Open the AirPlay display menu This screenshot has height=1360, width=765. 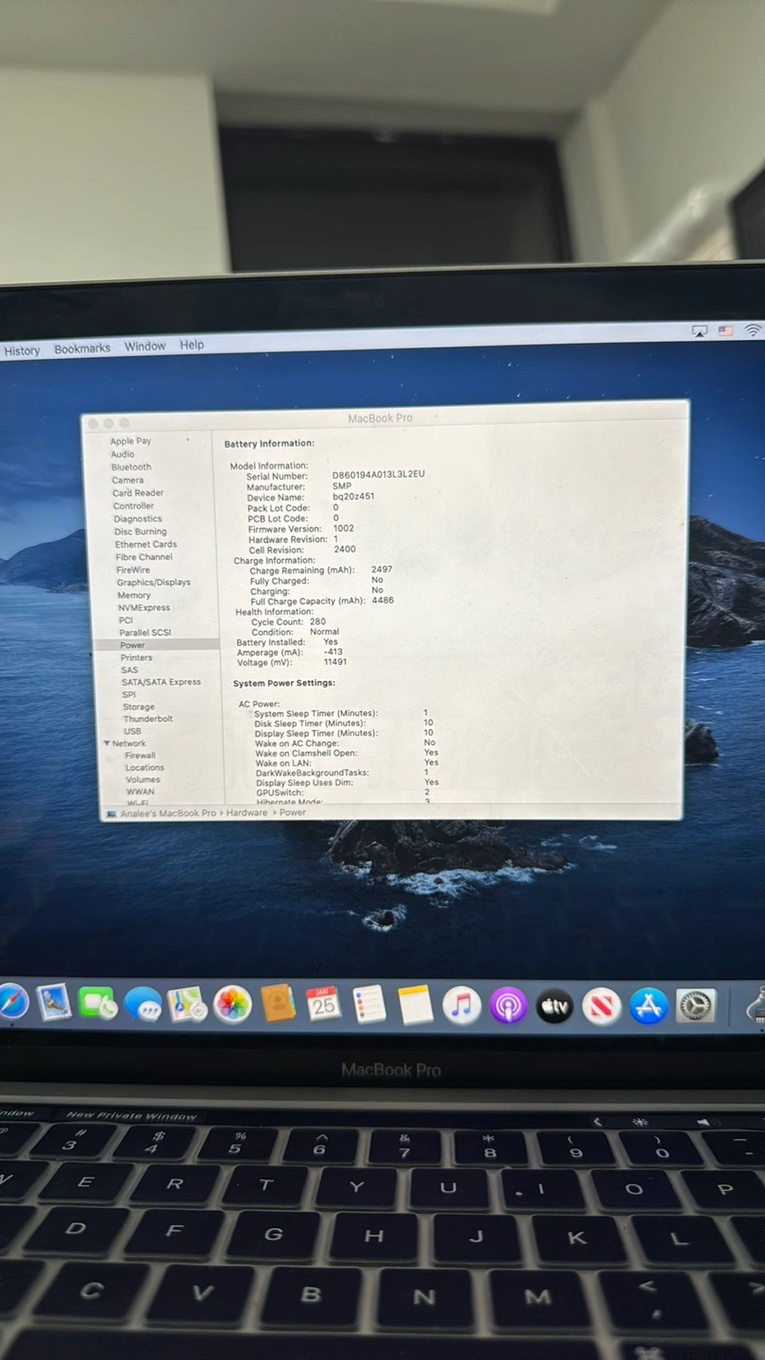click(700, 331)
